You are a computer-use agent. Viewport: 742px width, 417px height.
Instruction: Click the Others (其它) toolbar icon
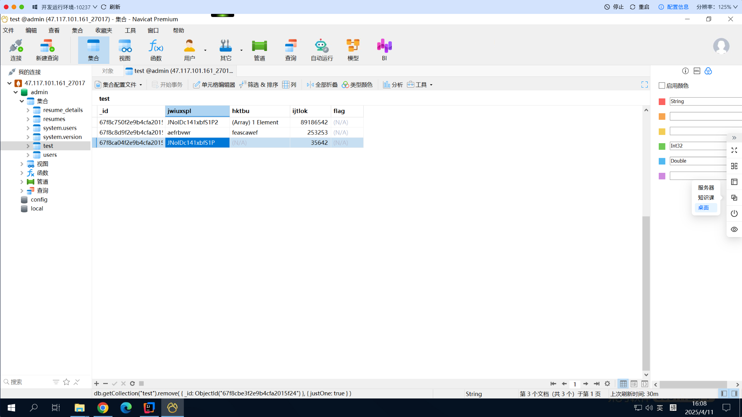click(x=226, y=50)
